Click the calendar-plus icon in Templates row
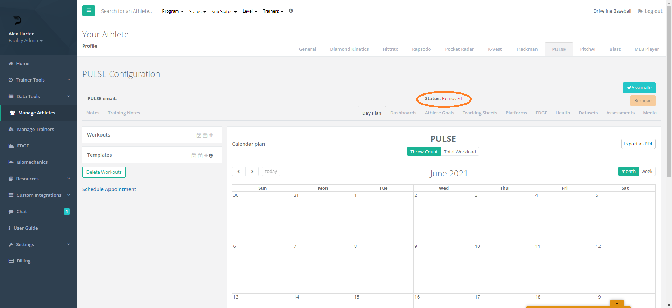This screenshot has width=672, height=308. pyautogui.click(x=200, y=155)
